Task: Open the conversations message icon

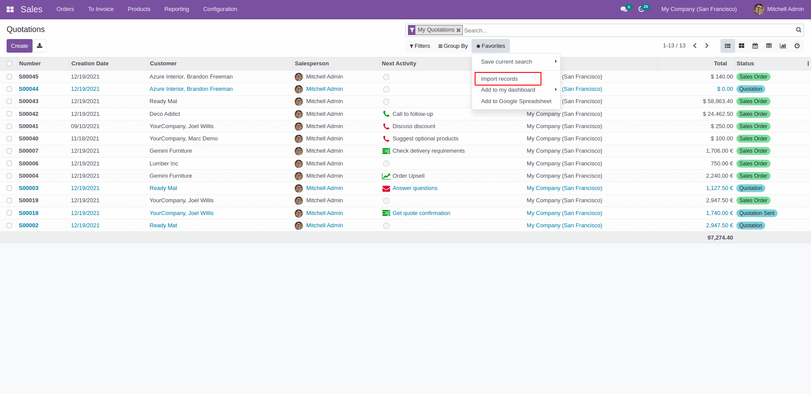Action: [624, 9]
